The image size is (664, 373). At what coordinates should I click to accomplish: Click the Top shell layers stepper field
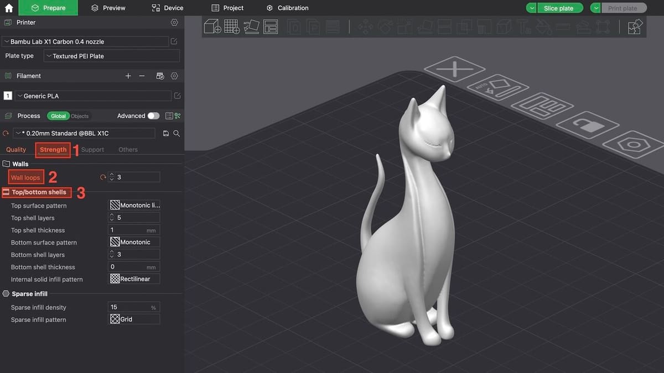[x=134, y=217]
